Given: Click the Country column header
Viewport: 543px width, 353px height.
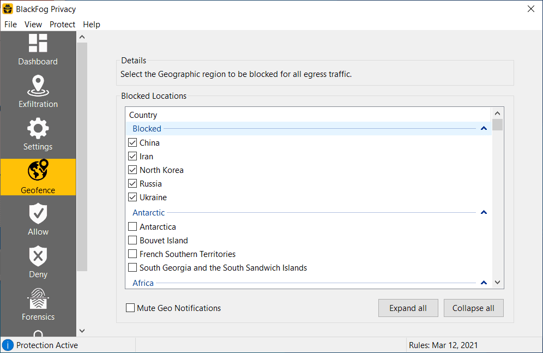Looking at the screenshot, I should (x=143, y=115).
